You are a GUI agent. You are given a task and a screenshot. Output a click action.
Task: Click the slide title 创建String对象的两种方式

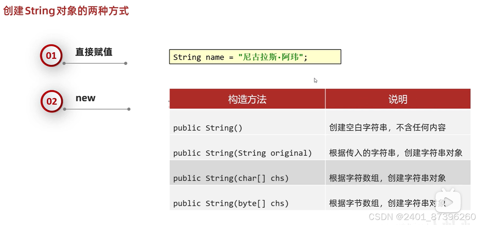66,11
